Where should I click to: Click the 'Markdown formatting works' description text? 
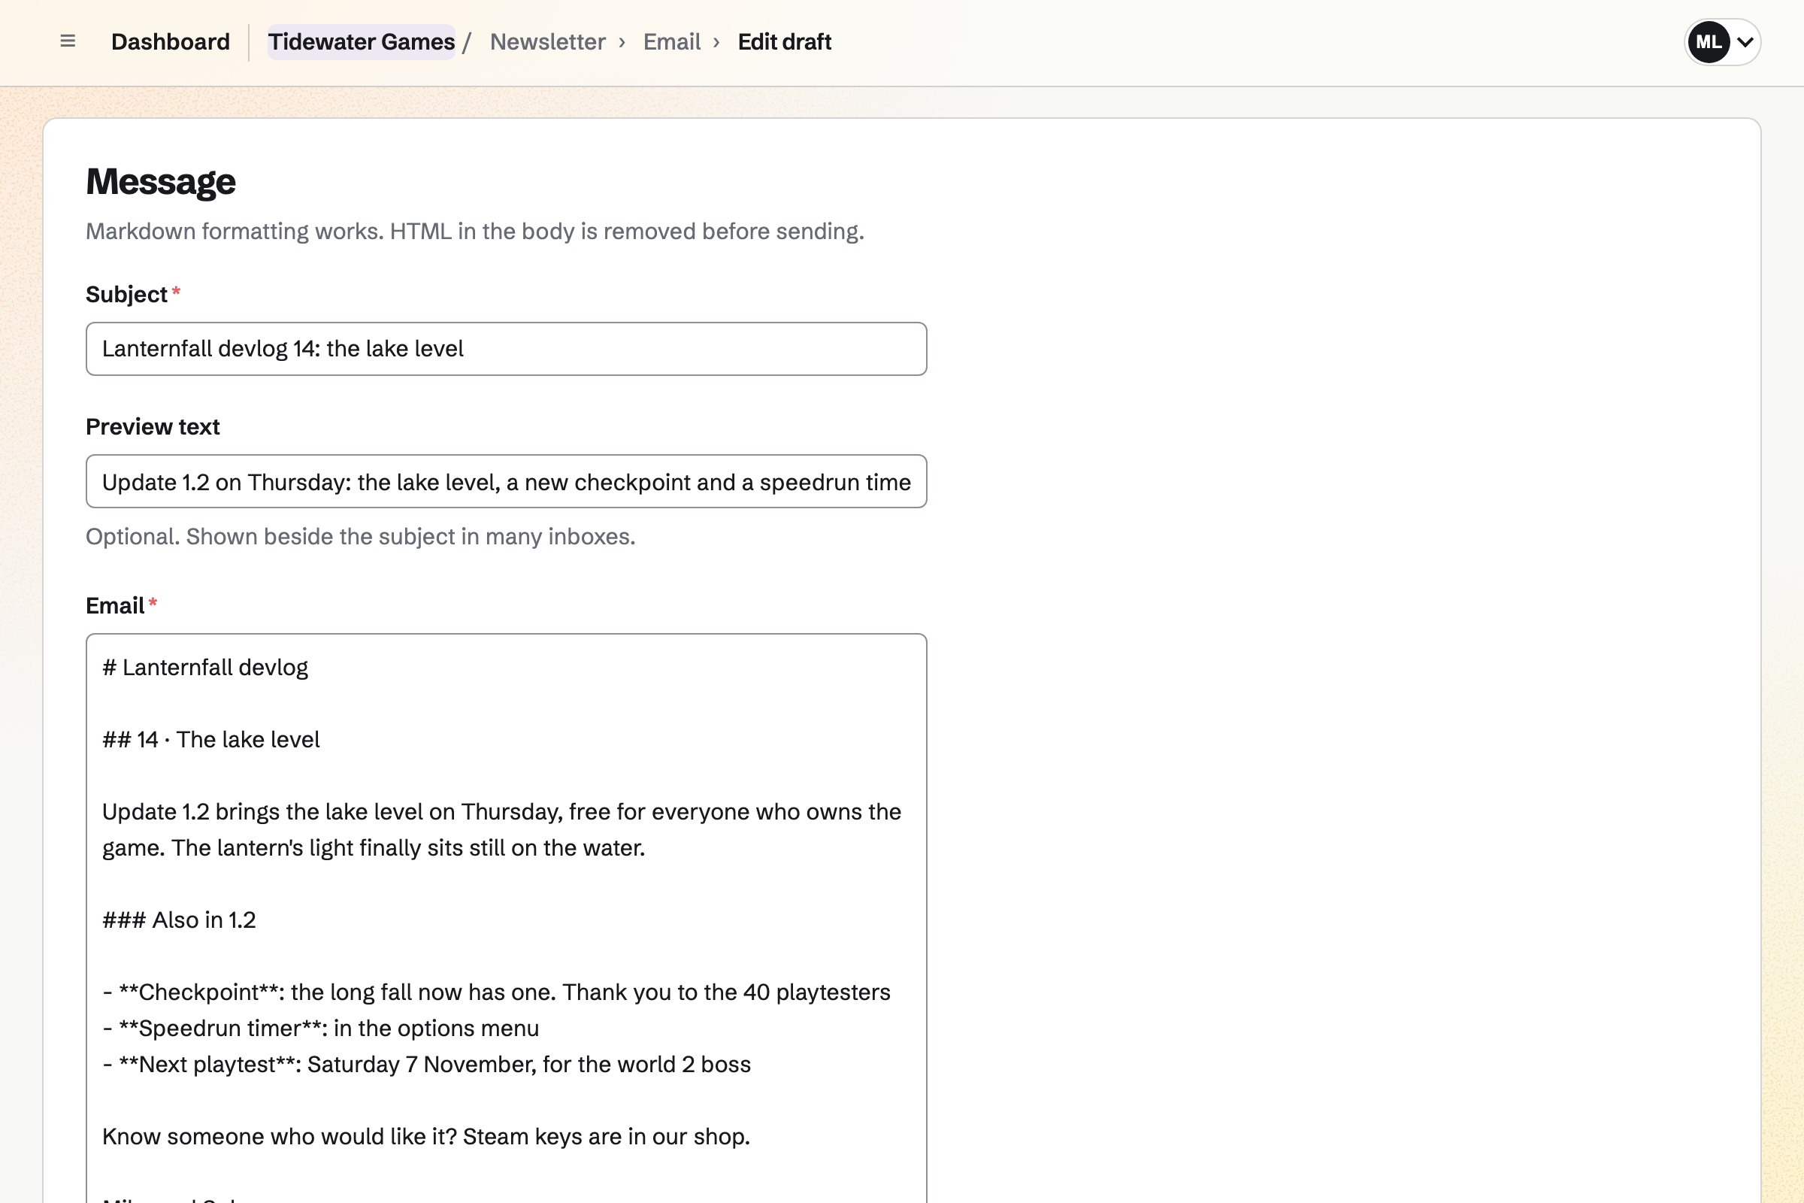click(x=475, y=231)
